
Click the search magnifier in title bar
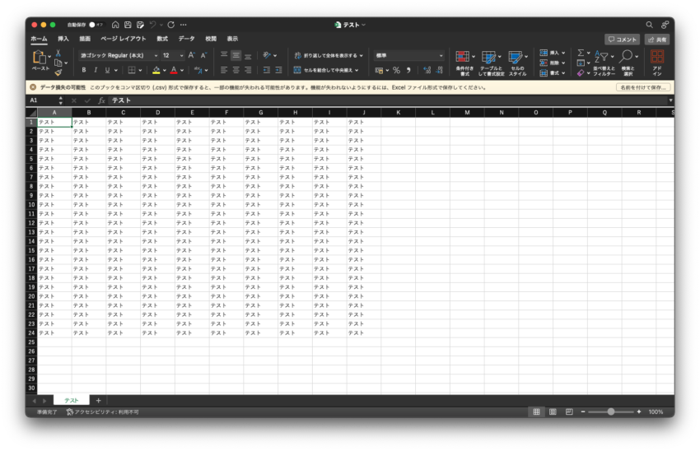point(649,25)
